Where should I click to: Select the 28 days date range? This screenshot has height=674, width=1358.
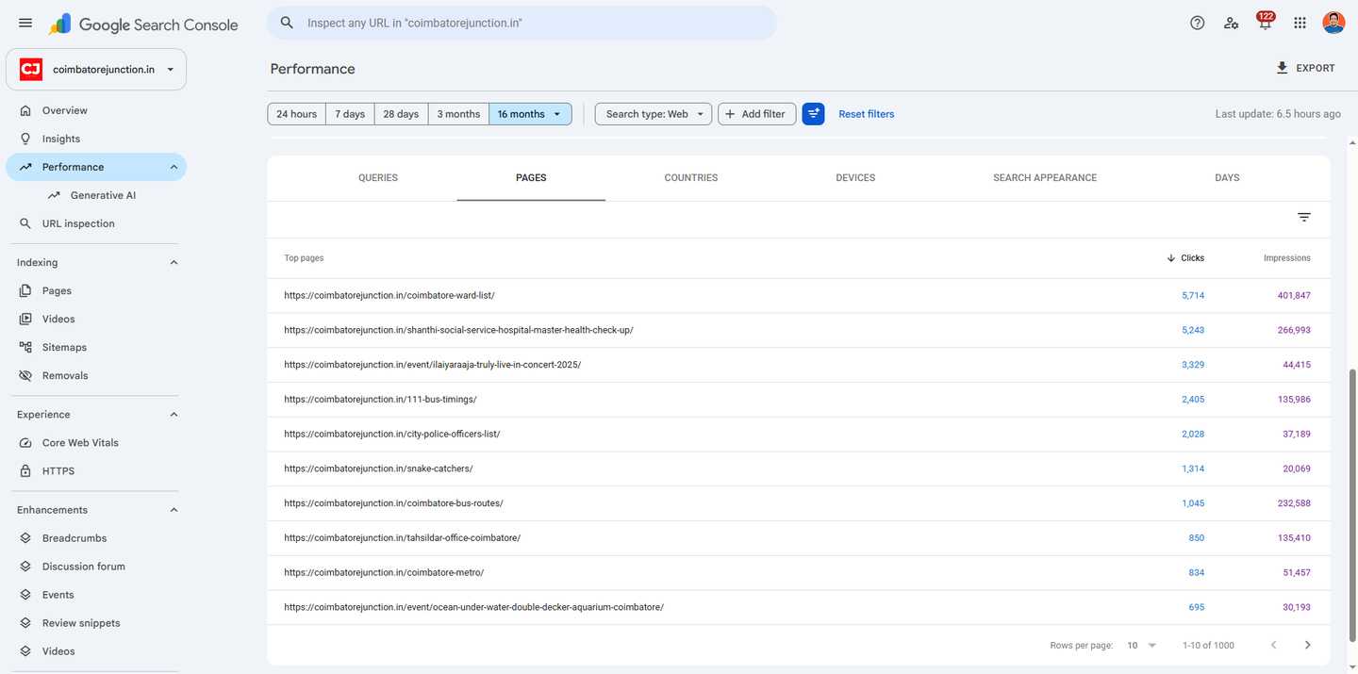[x=401, y=114]
